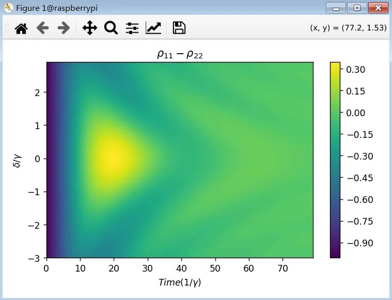Image resolution: width=392 pixels, height=300 pixels.
Task: Click window title Figure 1@raspberrypi
Action: point(57,8)
